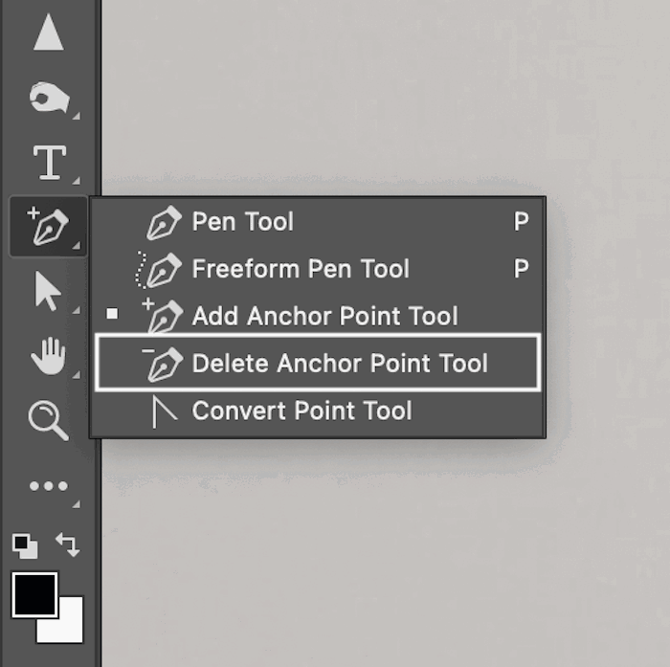Open the Edit Toolbar three-dots icon
This screenshot has height=667, width=670.
pyautogui.click(x=49, y=486)
